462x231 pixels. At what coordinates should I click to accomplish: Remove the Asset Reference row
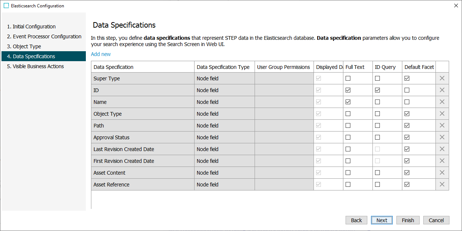[x=442, y=185]
